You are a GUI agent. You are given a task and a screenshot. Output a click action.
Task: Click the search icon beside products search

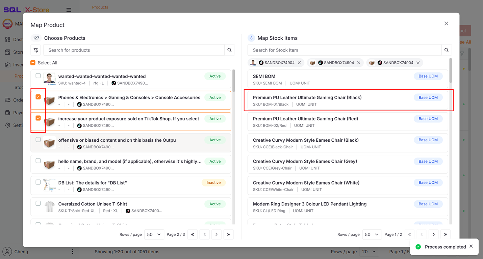click(230, 50)
